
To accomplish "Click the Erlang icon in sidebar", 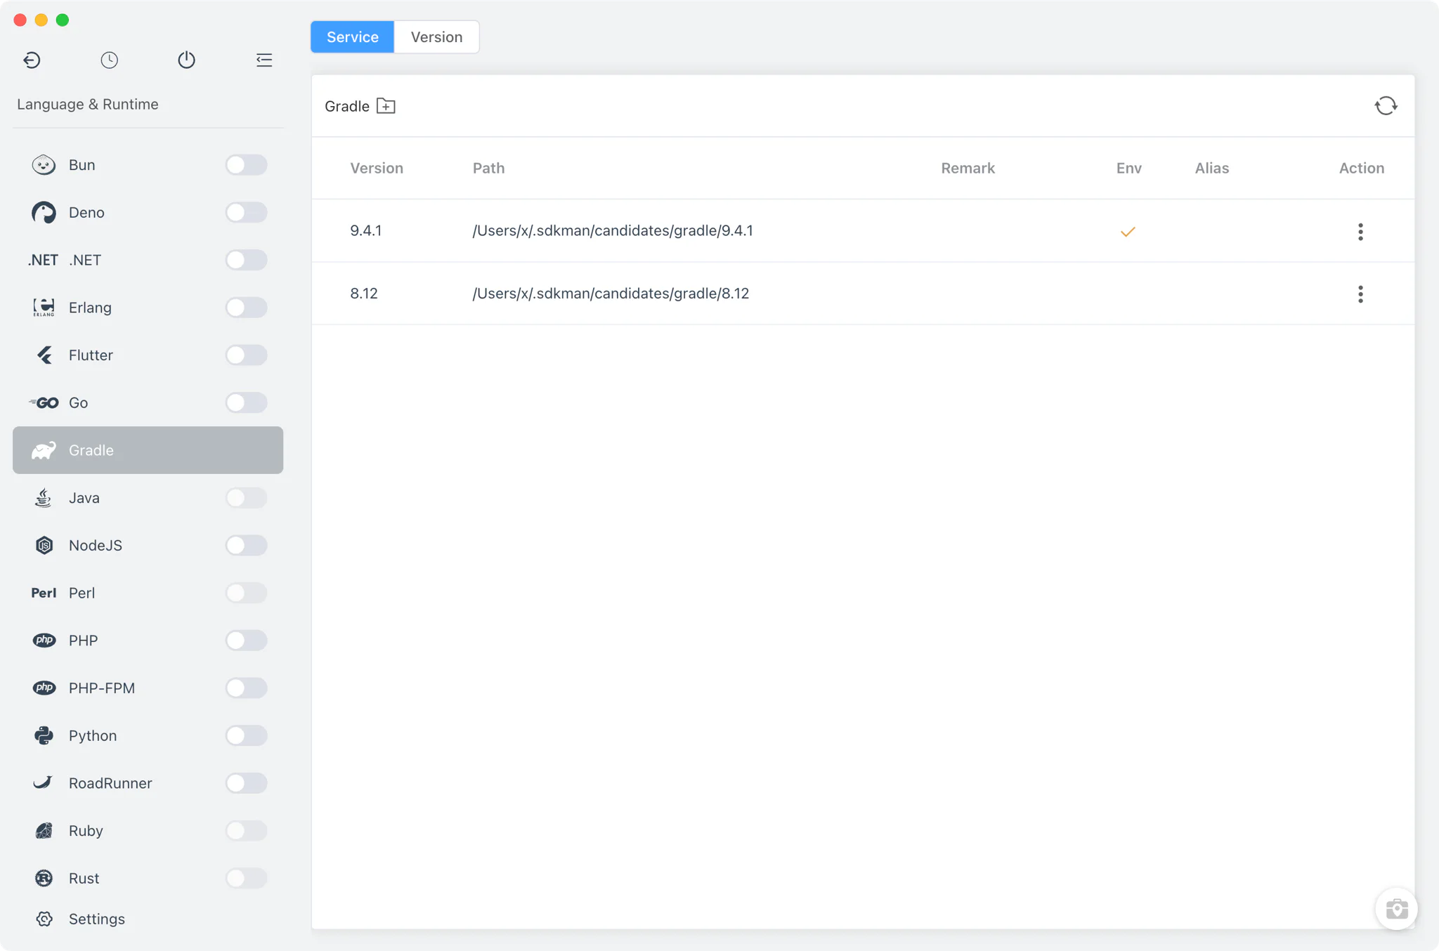I will 44,308.
